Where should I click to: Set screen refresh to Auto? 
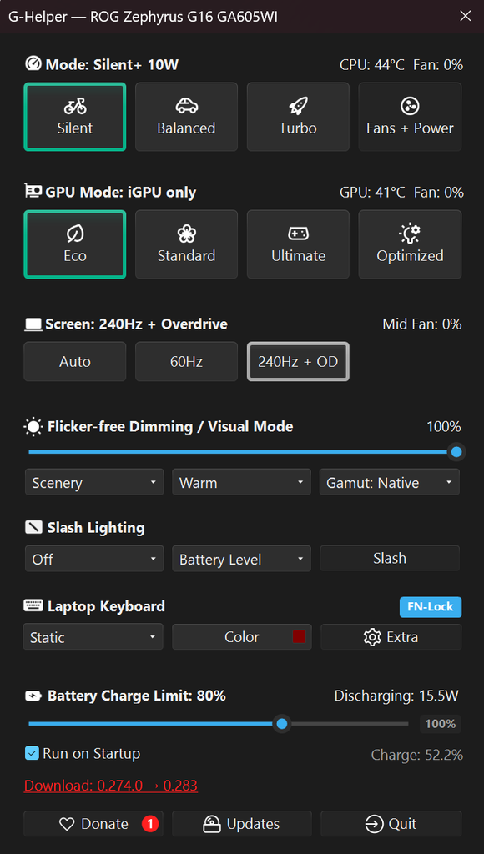pos(74,362)
